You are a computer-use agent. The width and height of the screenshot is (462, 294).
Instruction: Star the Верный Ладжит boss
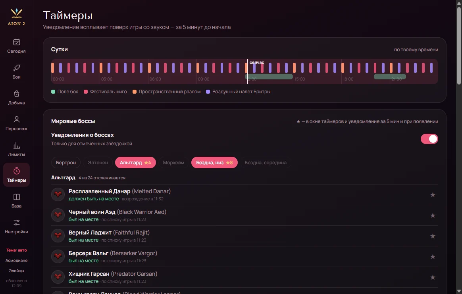pos(433,236)
